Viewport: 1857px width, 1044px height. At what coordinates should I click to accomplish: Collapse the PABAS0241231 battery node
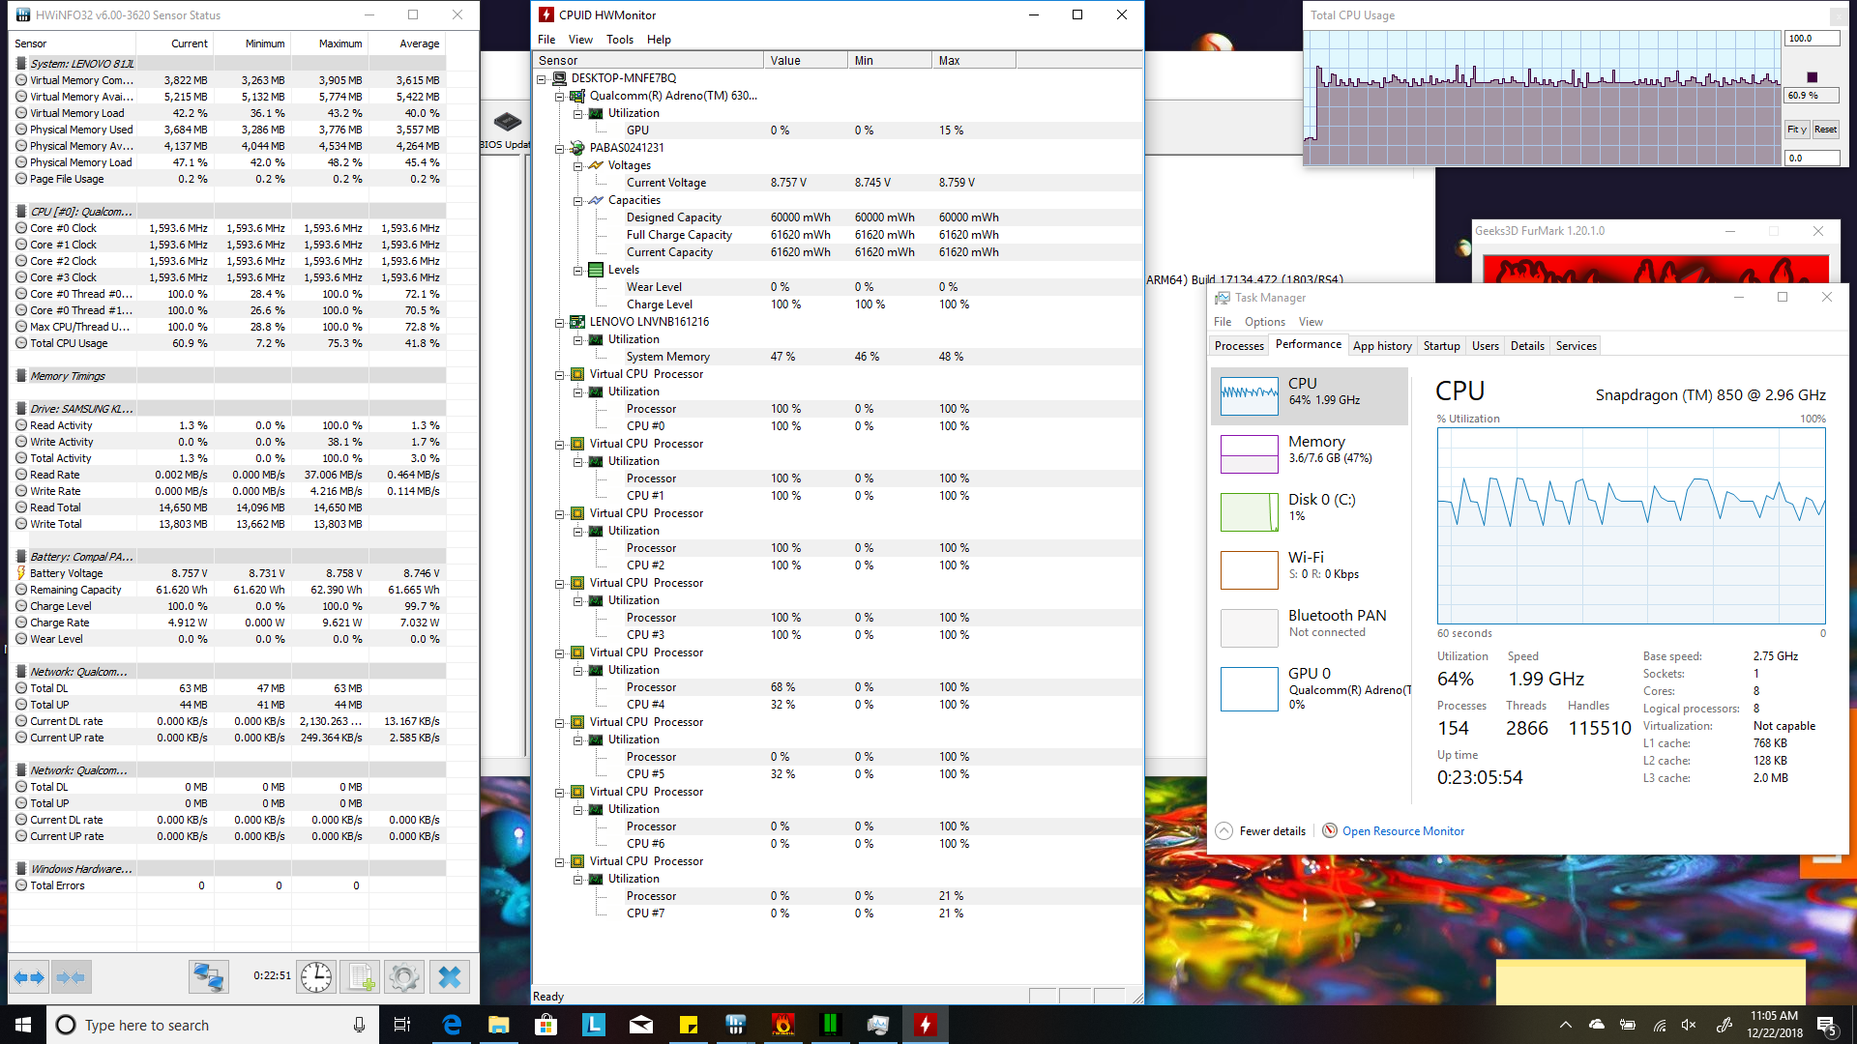[559, 148]
